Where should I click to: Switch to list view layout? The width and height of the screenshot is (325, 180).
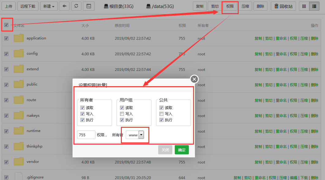pyautogui.click(x=314, y=6)
